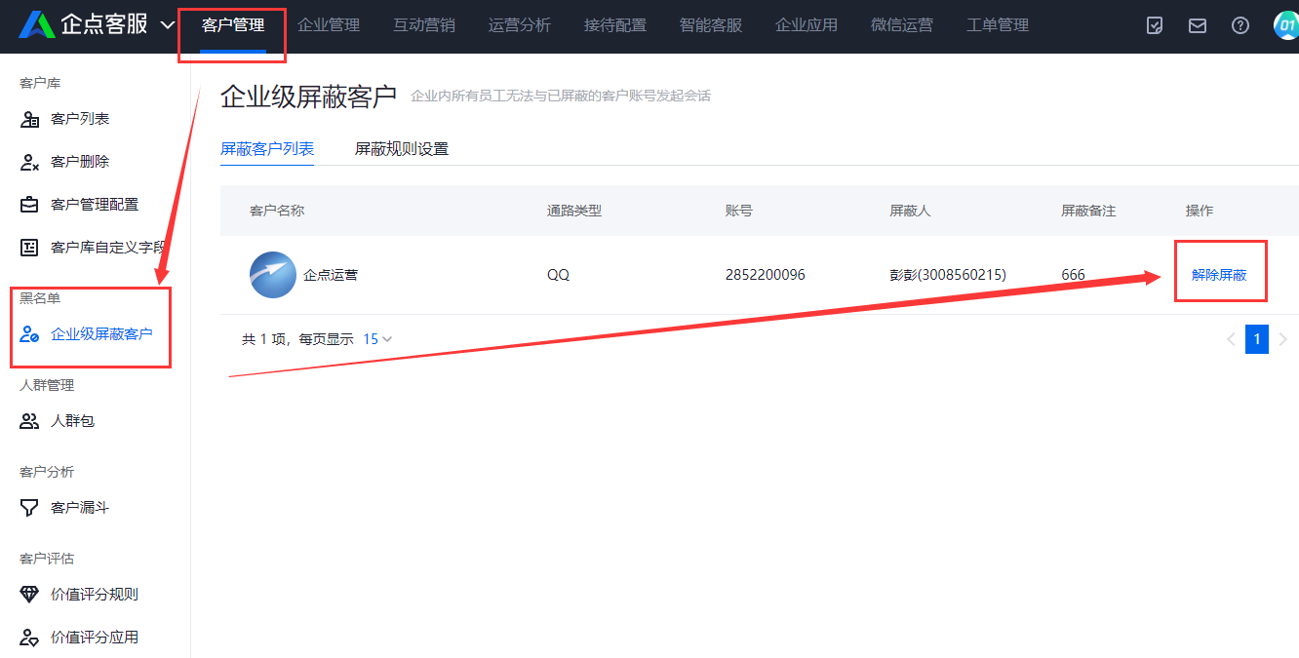Open 客户漏斗 sidebar item
Image resolution: width=1299 pixels, height=658 pixels.
click(80, 508)
